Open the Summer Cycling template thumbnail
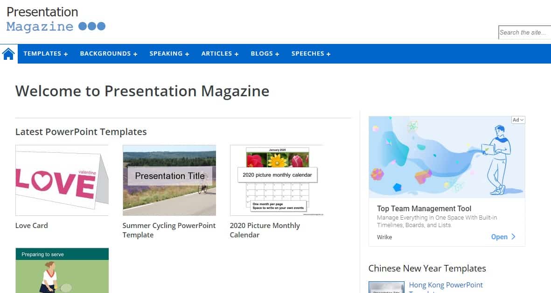551x293 pixels. click(x=169, y=180)
